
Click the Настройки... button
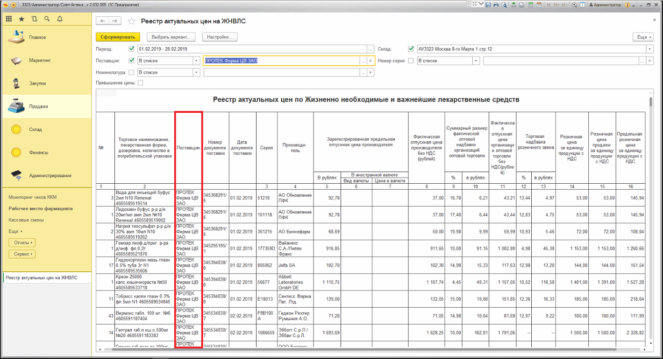point(220,37)
